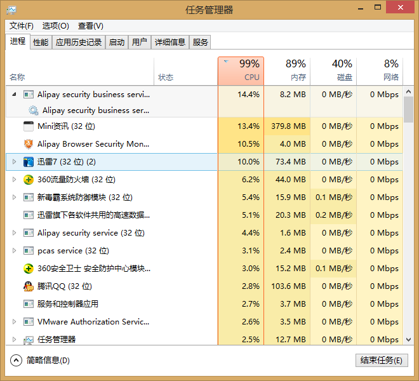Select the Alipay Browser Security Mon... process name
The height and width of the screenshot is (381, 419).
click(x=93, y=144)
